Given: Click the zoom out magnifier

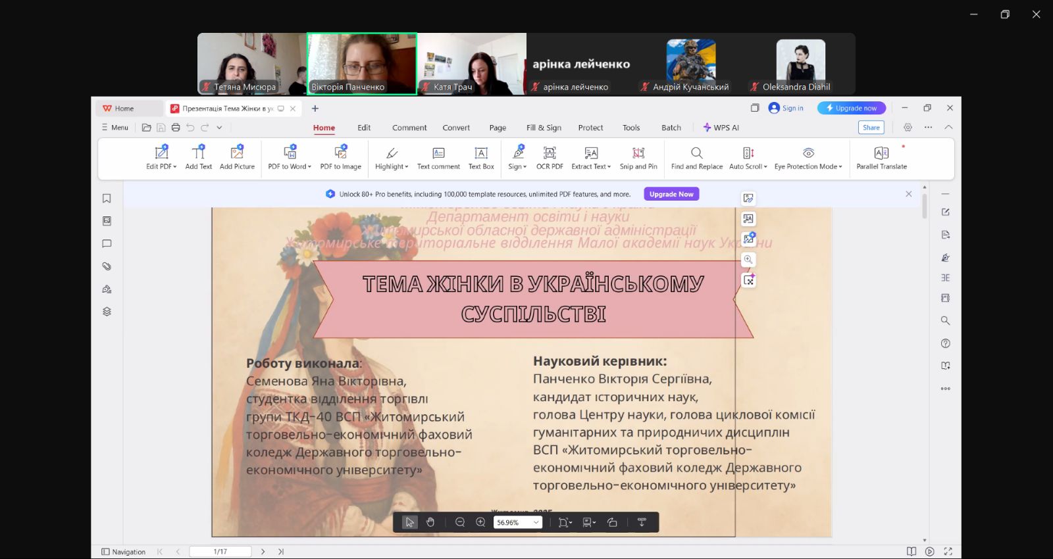Looking at the screenshot, I should [460, 522].
